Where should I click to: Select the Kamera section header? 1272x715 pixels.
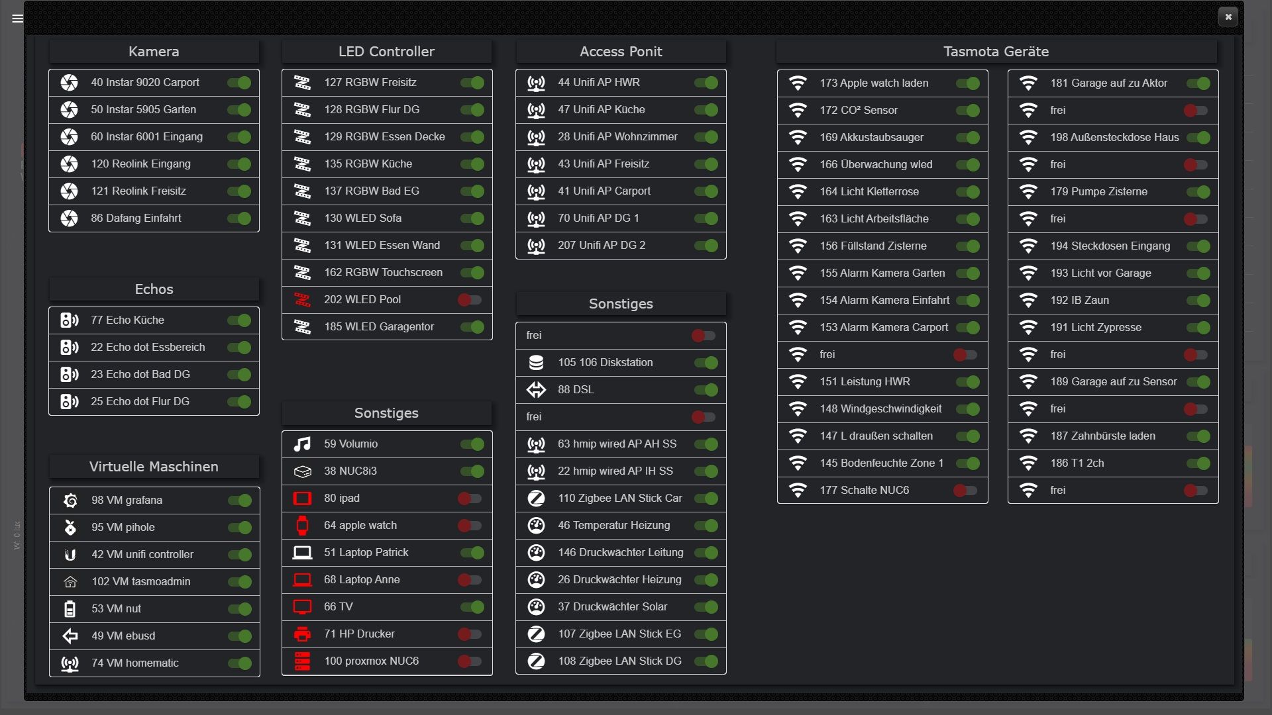click(x=154, y=52)
